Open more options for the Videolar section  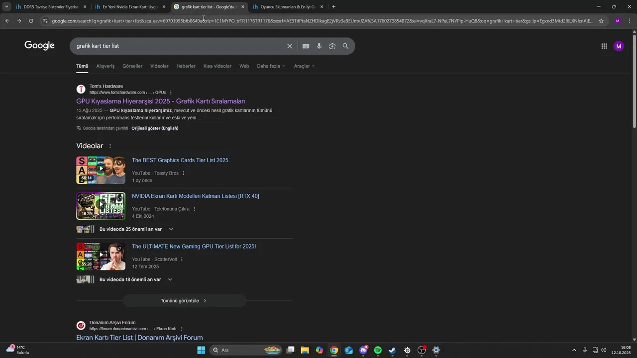(x=110, y=146)
